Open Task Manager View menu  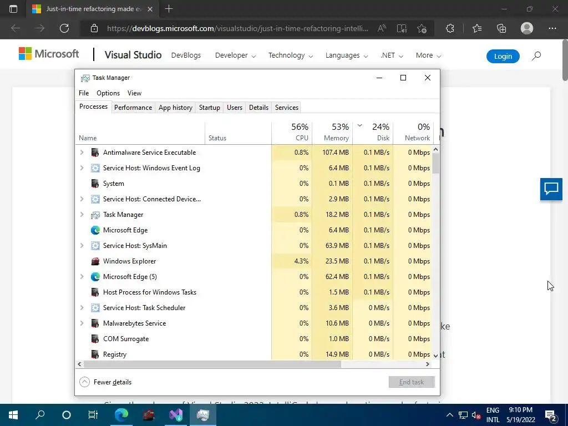pos(134,93)
